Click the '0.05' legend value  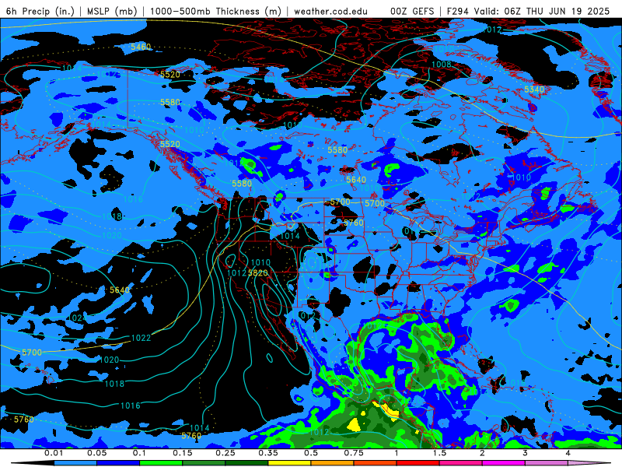click(x=96, y=453)
